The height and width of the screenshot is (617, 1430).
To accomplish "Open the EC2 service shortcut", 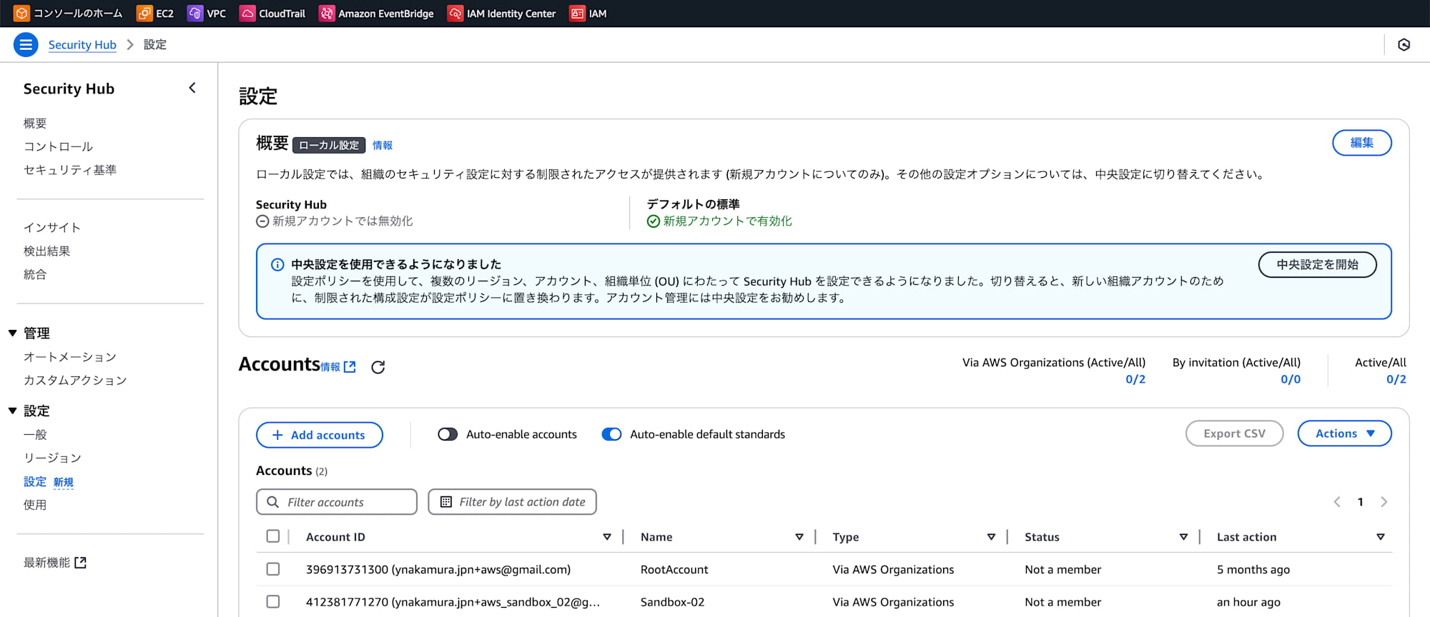I will coord(155,13).
